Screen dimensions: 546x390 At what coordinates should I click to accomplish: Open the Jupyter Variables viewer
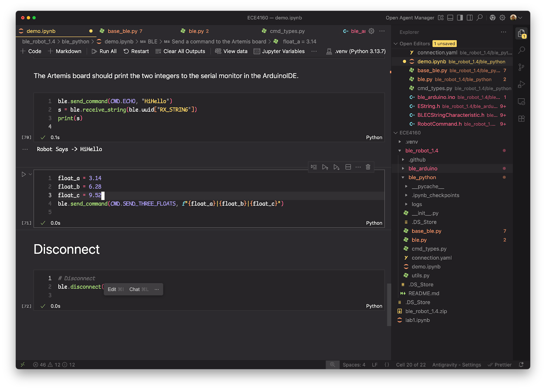point(279,51)
